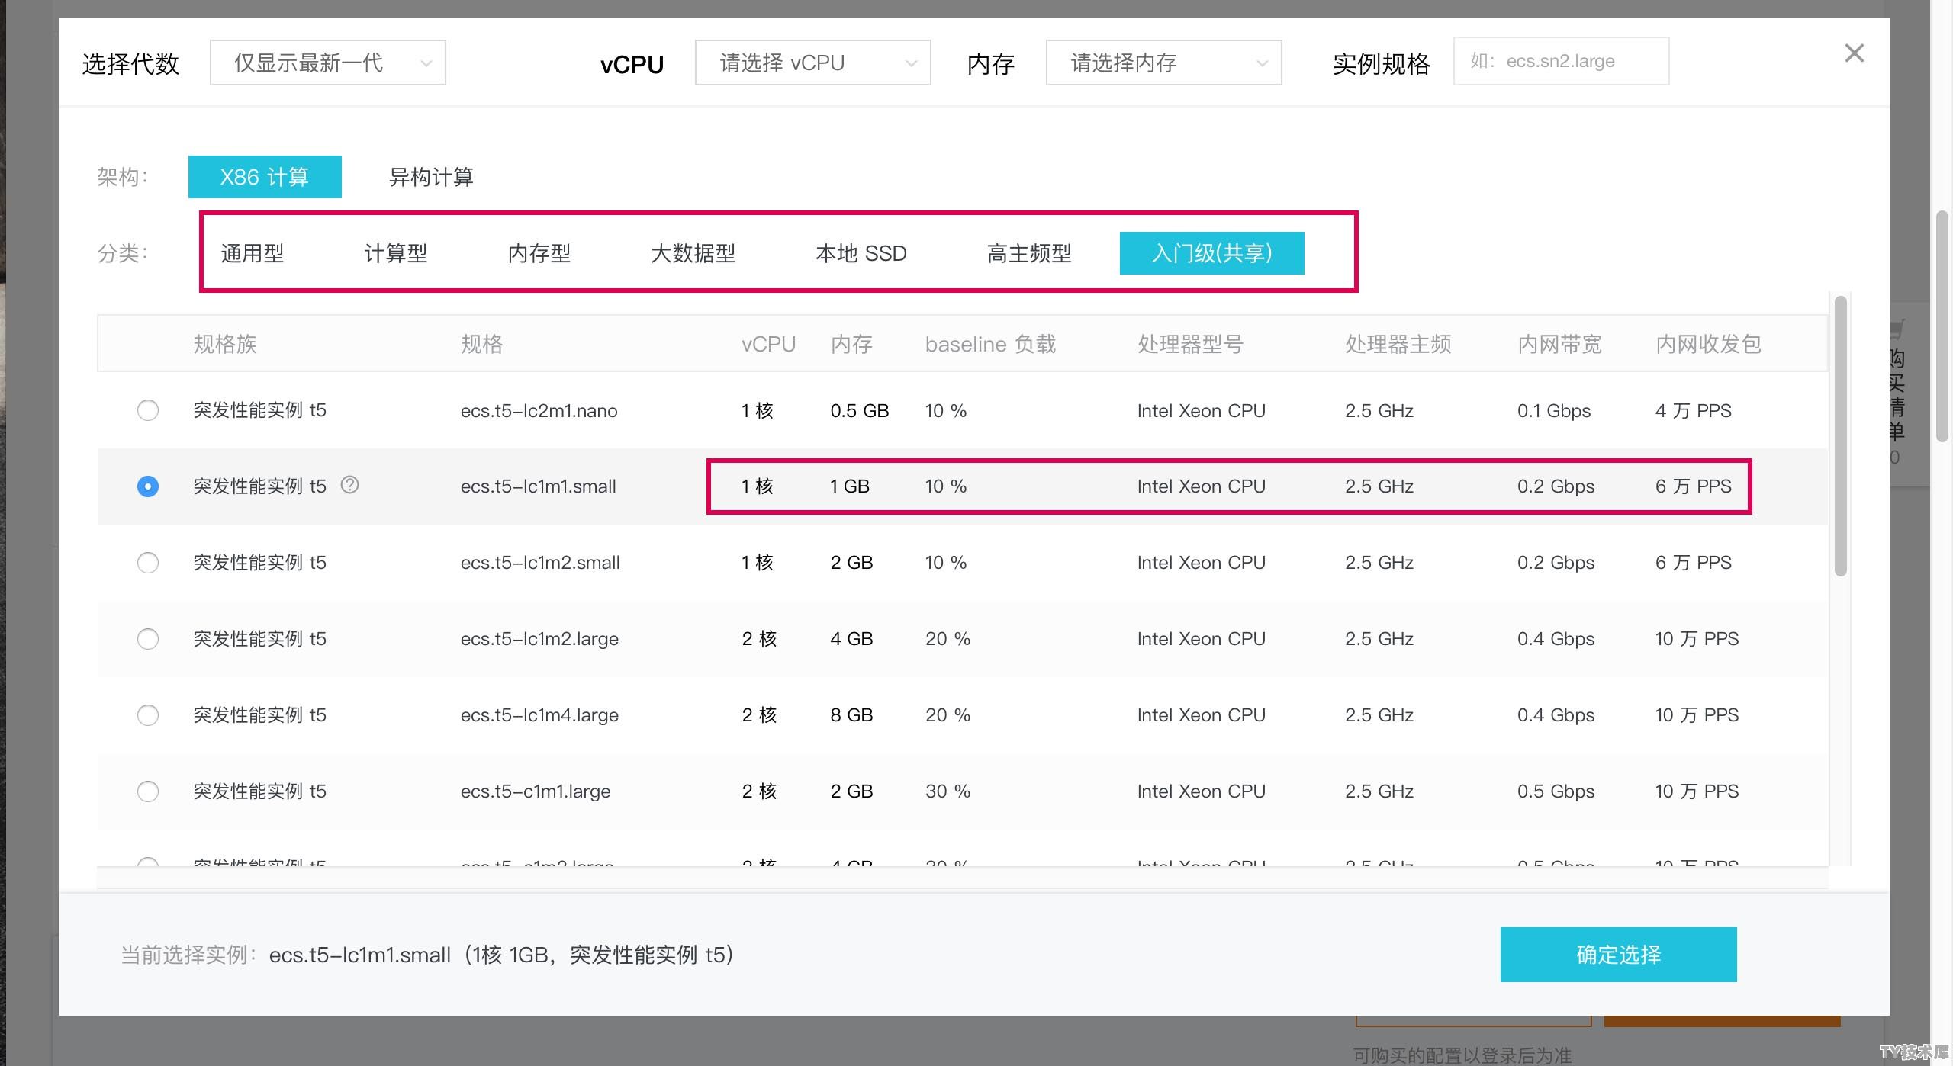The height and width of the screenshot is (1066, 1953).
Task: Open the 请选择内存 memory dropdown
Action: pos(1163,63)
